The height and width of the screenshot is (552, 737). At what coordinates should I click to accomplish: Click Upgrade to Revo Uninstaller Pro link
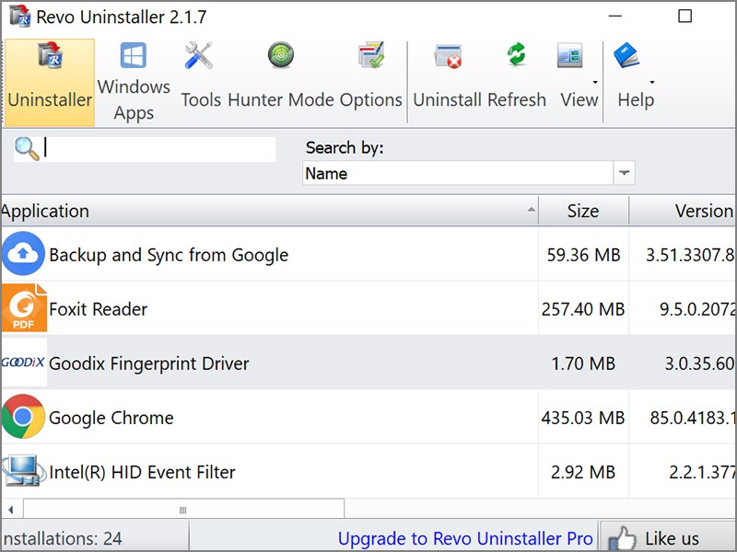coord(465,538)
